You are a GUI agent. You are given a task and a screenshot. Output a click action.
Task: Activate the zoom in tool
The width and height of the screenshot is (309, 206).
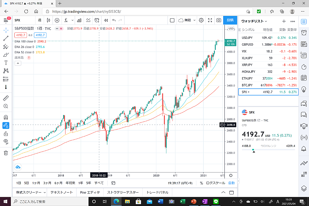[6, 106]
